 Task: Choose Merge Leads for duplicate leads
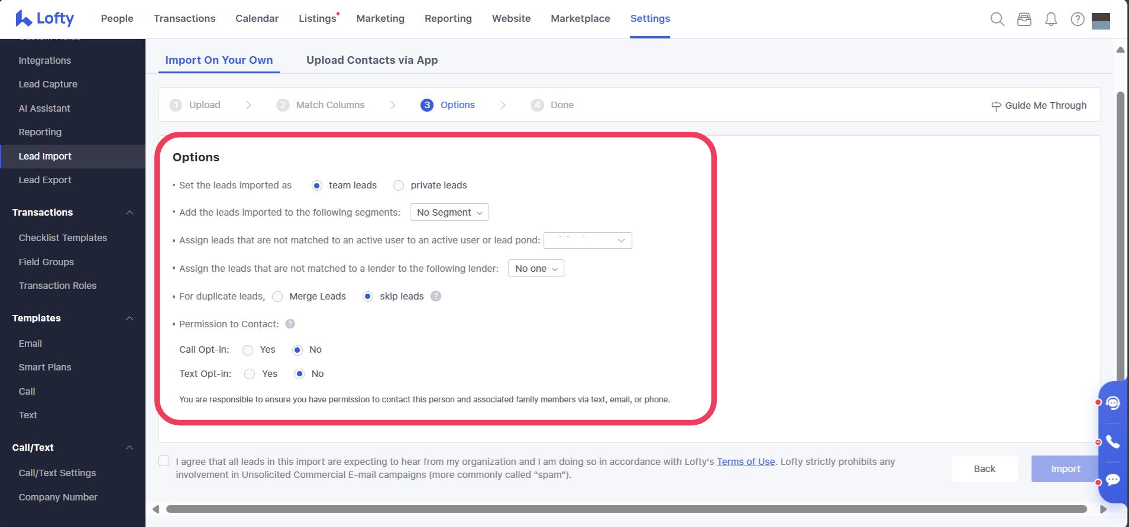tap(277, 297)
